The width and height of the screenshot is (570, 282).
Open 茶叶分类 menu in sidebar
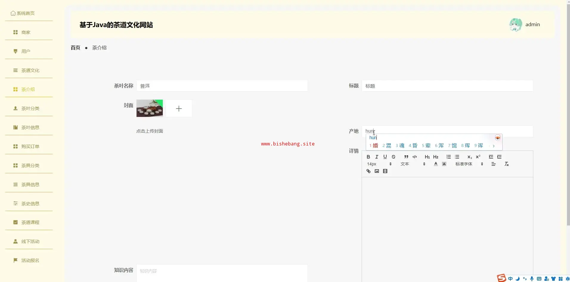[x=29, y=108]
